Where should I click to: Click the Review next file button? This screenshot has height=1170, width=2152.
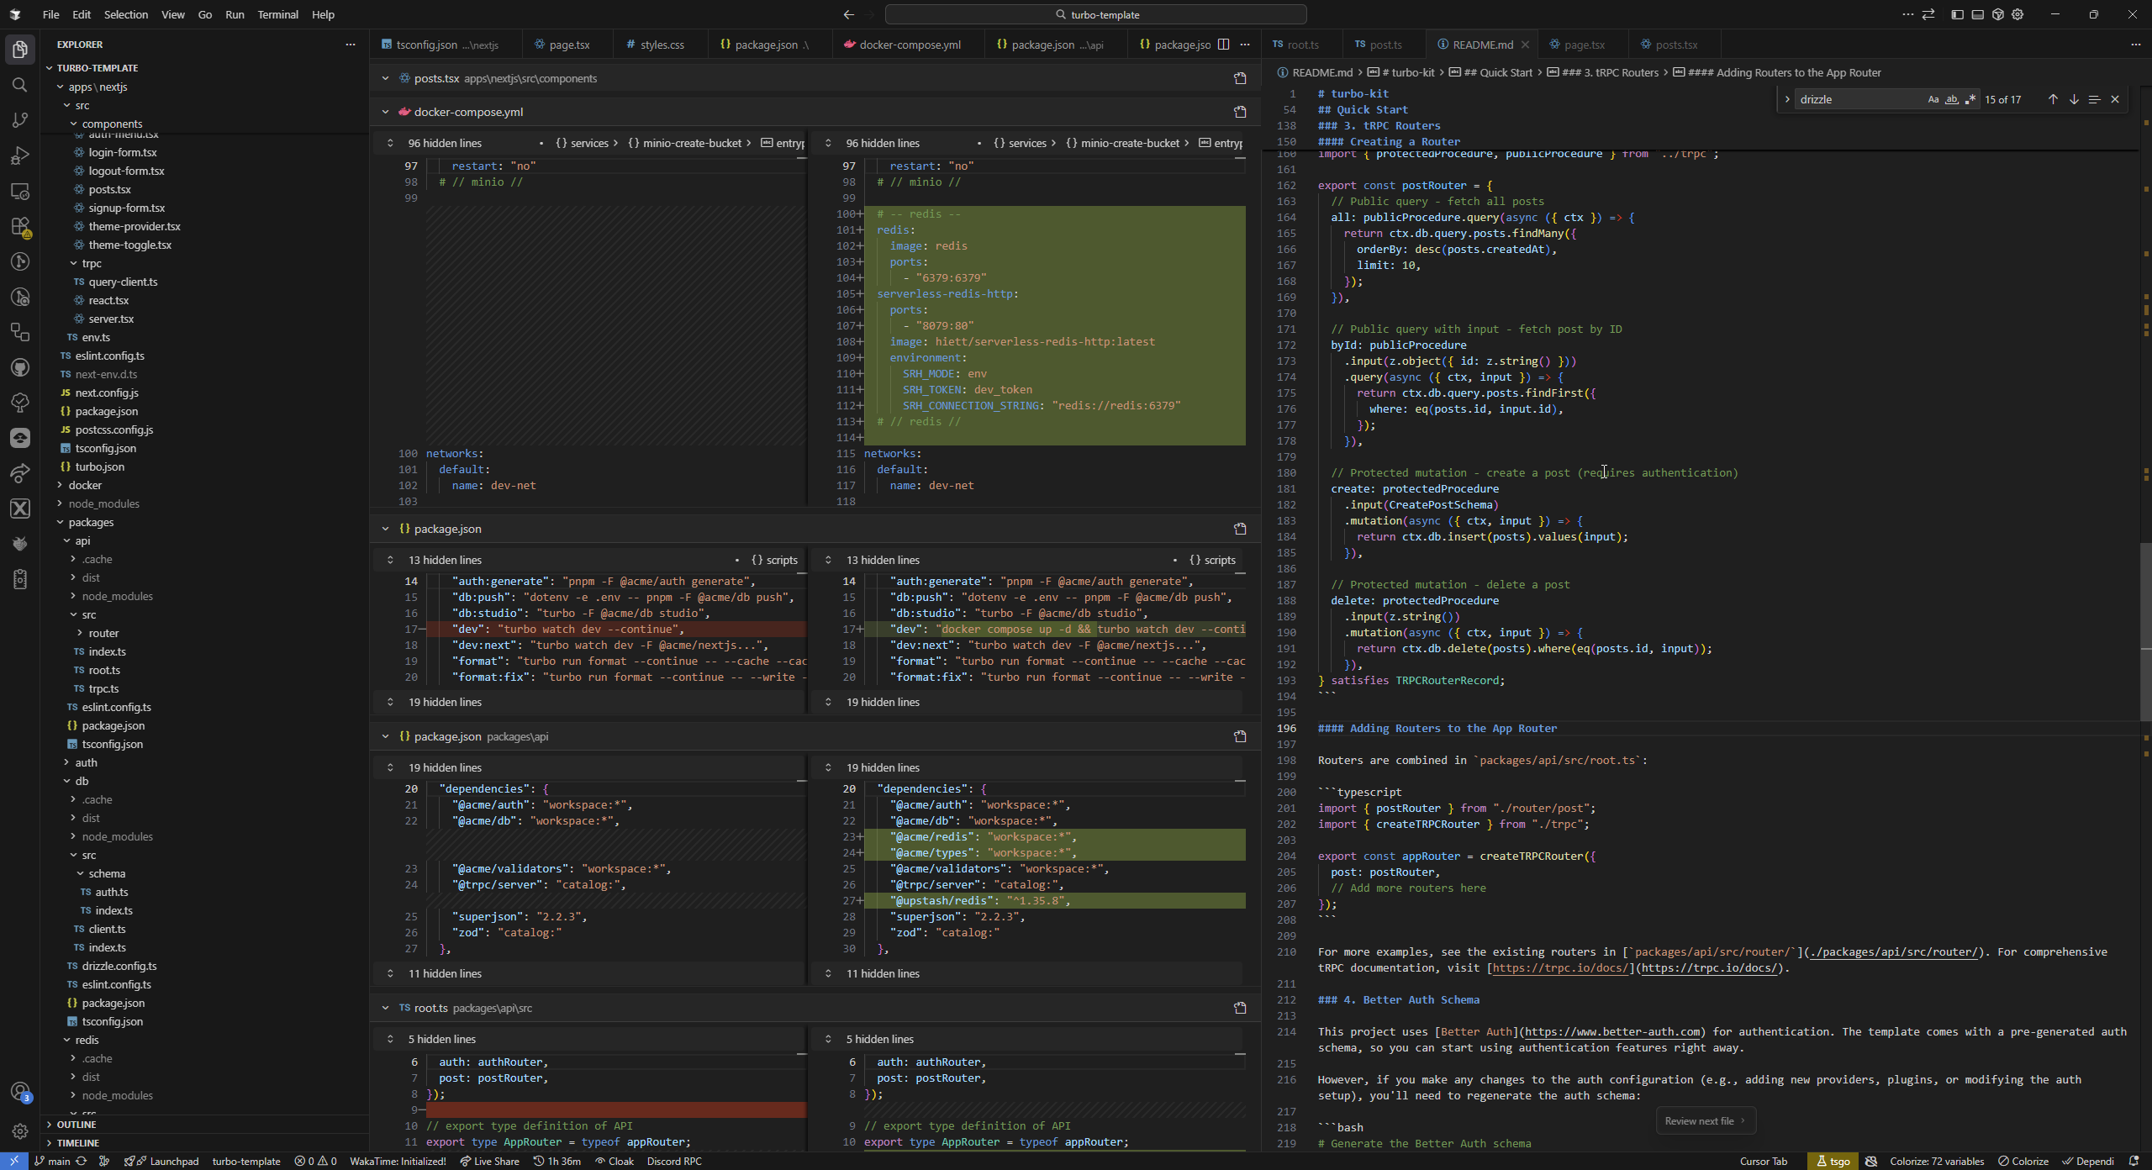1705,1120
